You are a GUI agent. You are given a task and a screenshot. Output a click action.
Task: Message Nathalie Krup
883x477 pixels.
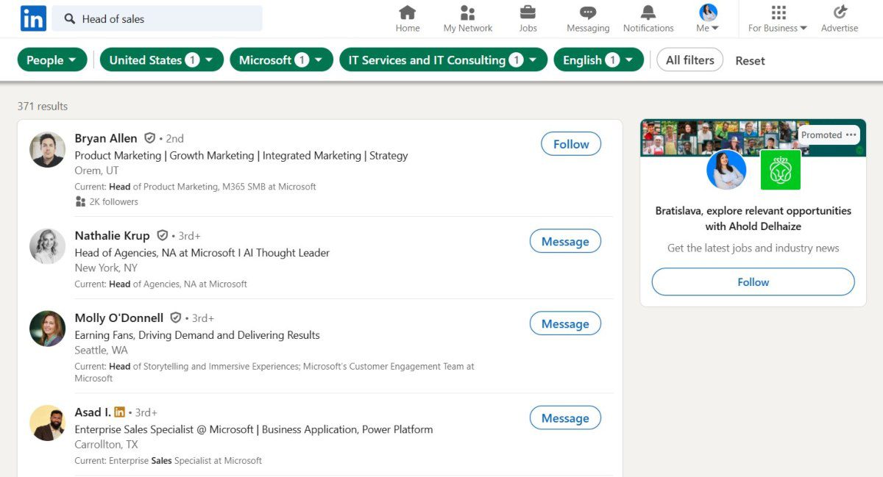click(x=565, y=241)
